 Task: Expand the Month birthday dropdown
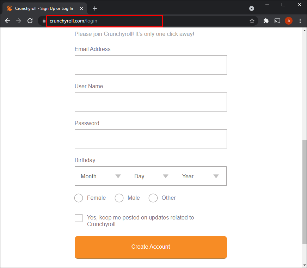(x=101, y=176)
